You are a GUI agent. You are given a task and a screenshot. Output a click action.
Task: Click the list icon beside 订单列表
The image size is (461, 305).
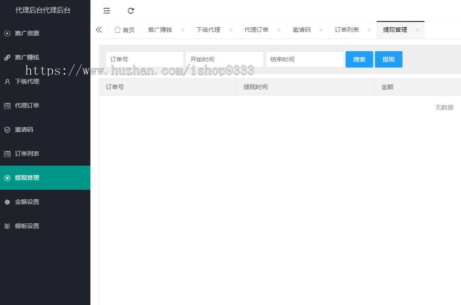7,154
